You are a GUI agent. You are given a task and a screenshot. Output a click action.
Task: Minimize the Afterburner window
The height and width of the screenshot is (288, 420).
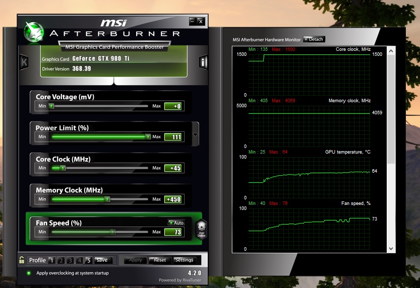(193, 21)
